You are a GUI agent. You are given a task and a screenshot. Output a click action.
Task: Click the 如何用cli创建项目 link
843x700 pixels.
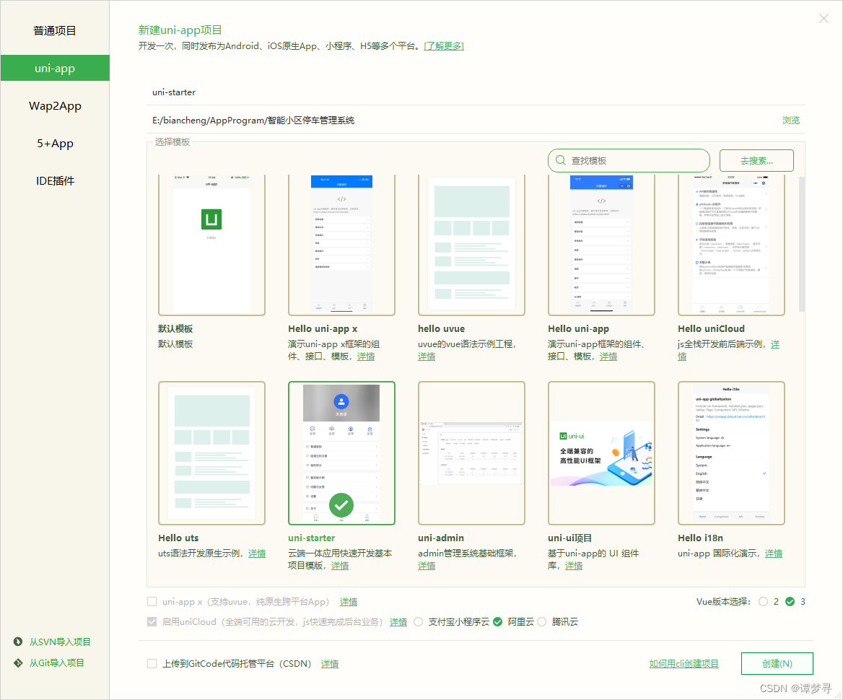tap(684, 664)
